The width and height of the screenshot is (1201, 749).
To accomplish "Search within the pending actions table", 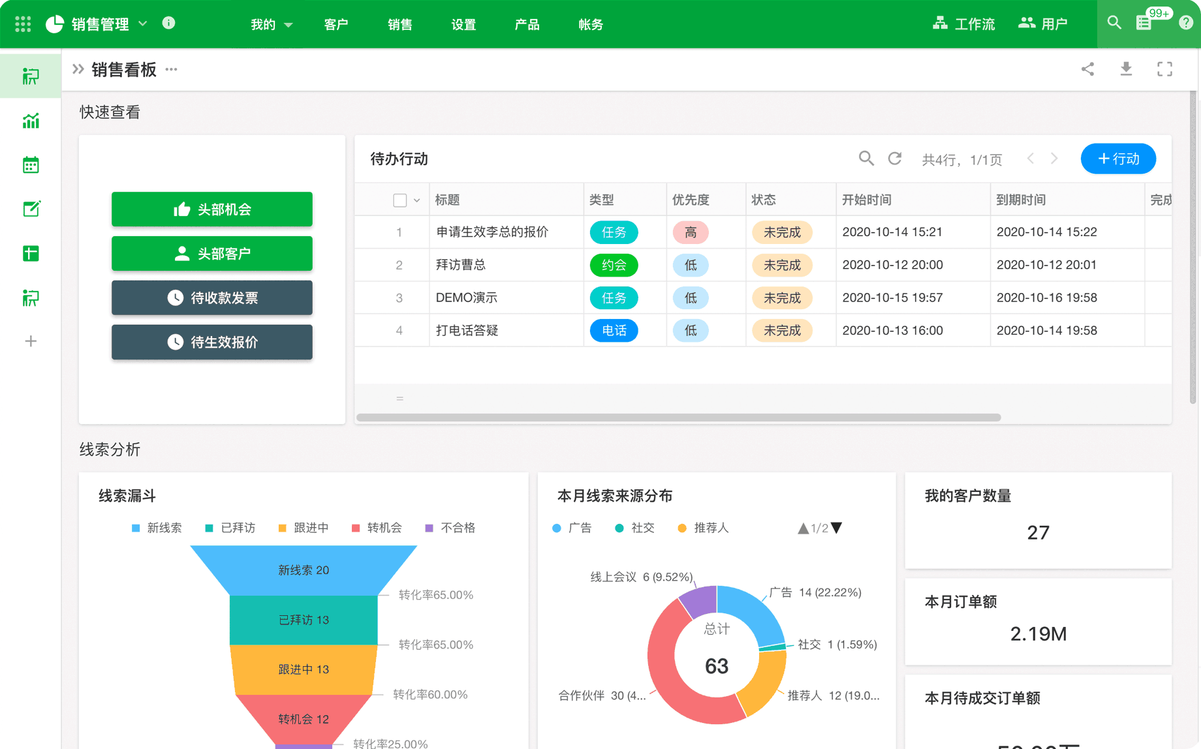I will [866, 159].
